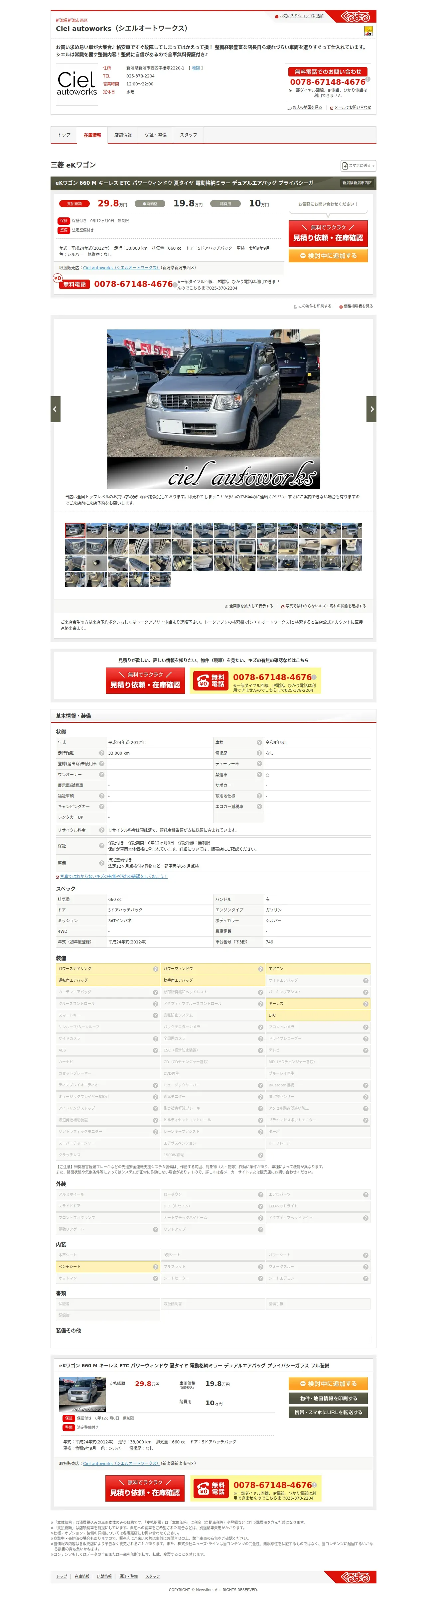Click help icon on パワーステアリング equipment
Viewport: 427px width, 1600px height.
tap(155, 969)
